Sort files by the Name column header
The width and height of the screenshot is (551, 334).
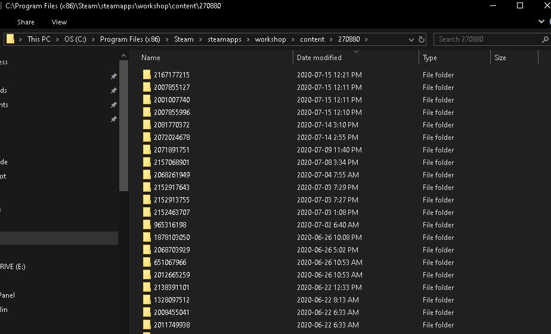click(x=151, y=58)
